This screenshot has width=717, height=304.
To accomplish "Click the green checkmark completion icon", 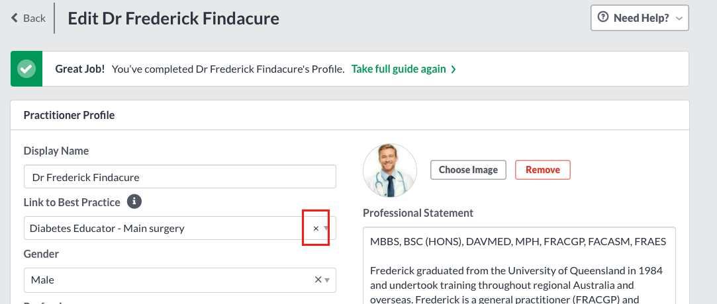I will [26, 69].
